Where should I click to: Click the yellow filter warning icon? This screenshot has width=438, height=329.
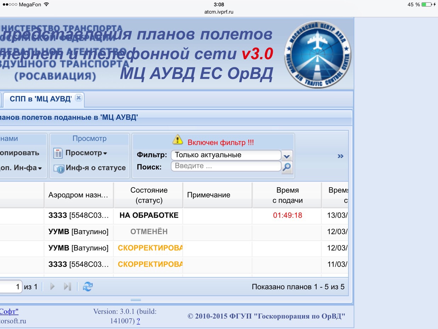[x=177, y=140]
